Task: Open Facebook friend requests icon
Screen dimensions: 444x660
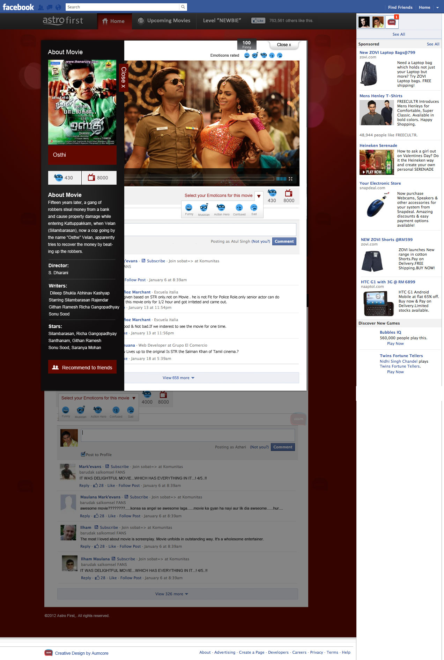Action: [41, 7]
